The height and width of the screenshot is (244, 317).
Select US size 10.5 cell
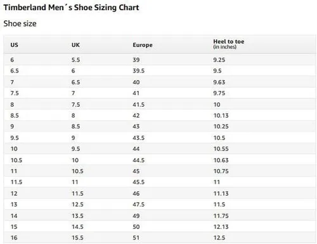(16, 160)
